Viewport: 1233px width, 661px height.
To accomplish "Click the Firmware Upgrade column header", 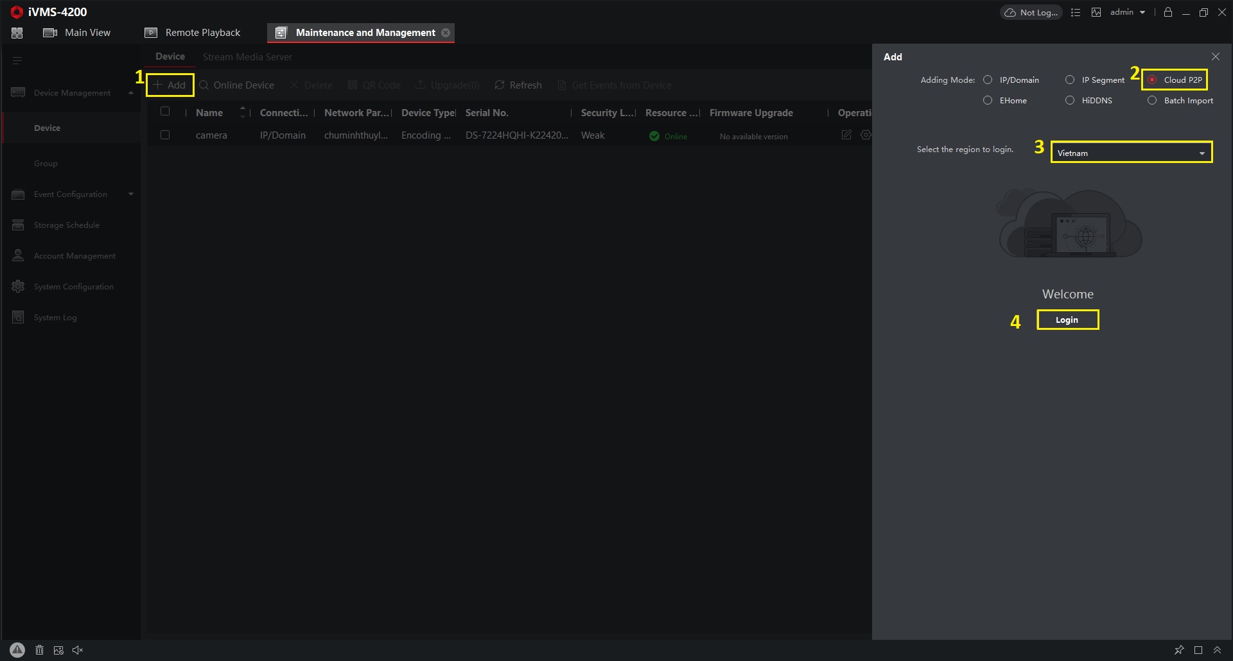I will coord(751,112).
